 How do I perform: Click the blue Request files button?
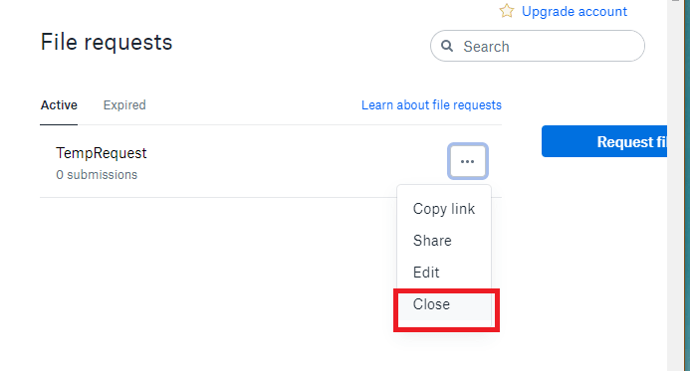(x=604, y=141)
